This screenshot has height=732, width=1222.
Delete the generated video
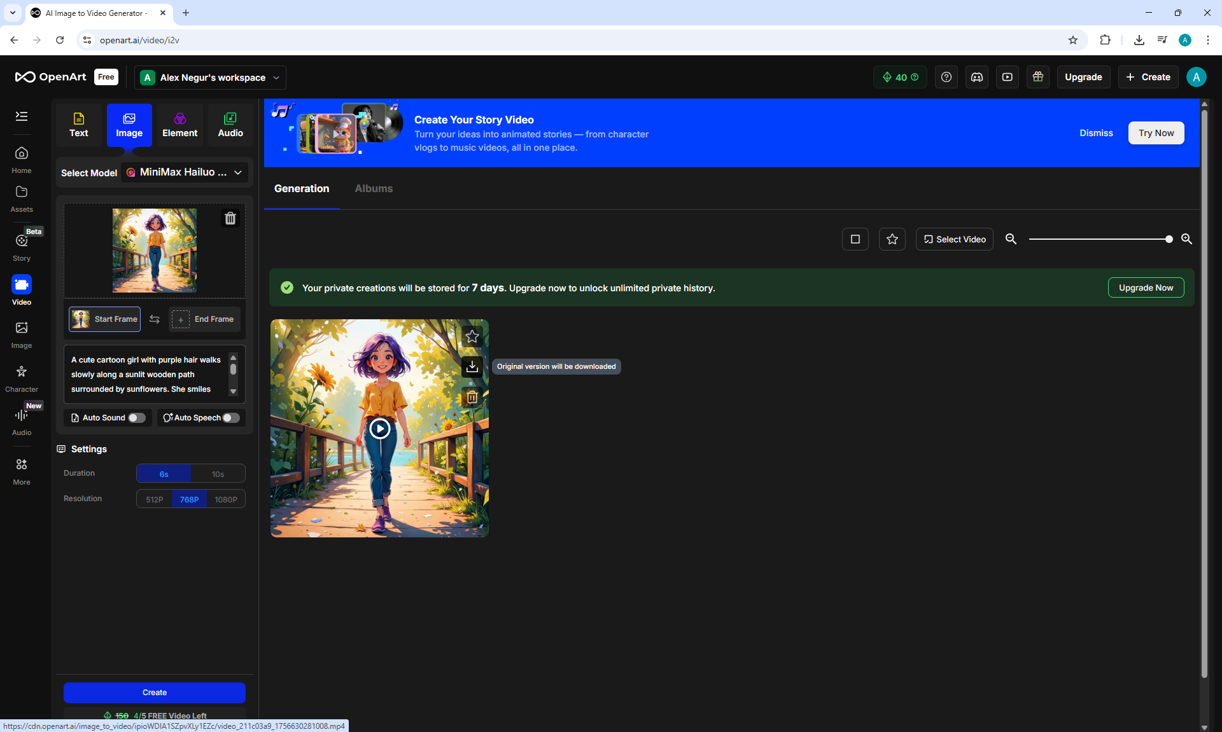click(x=472, y=397)
